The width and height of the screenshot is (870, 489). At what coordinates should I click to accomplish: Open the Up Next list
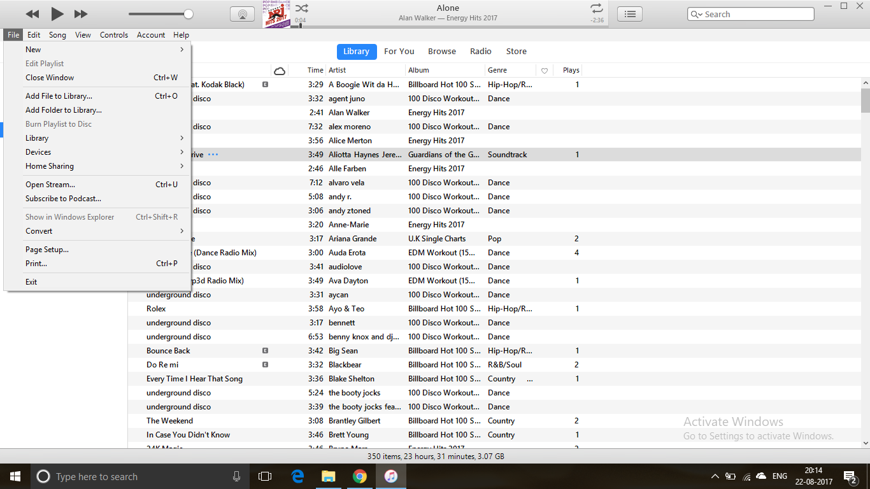pyautogui.click(x=630, y=14)
